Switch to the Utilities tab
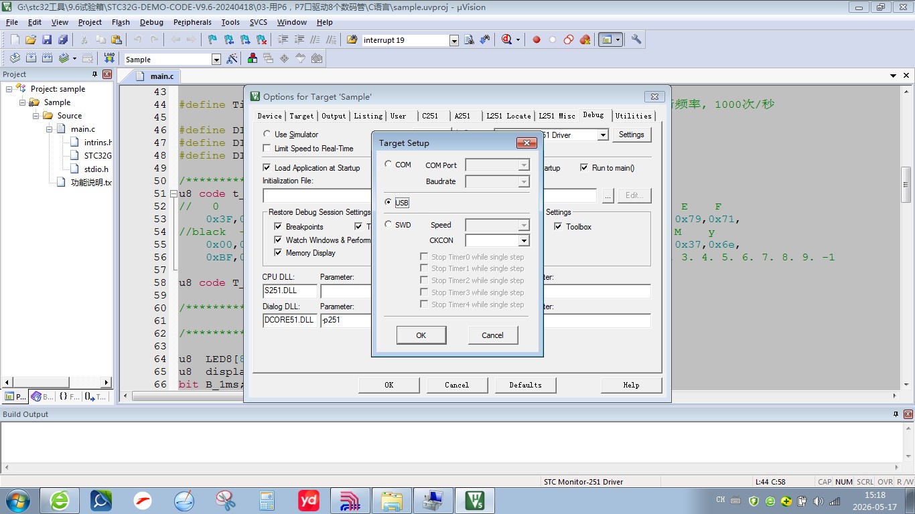This screenshot has height=514, width=915. coord(633,116)
